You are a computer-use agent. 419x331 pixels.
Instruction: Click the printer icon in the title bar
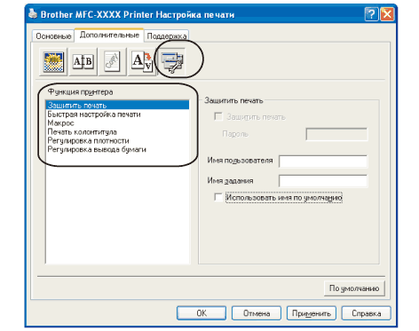33,13
